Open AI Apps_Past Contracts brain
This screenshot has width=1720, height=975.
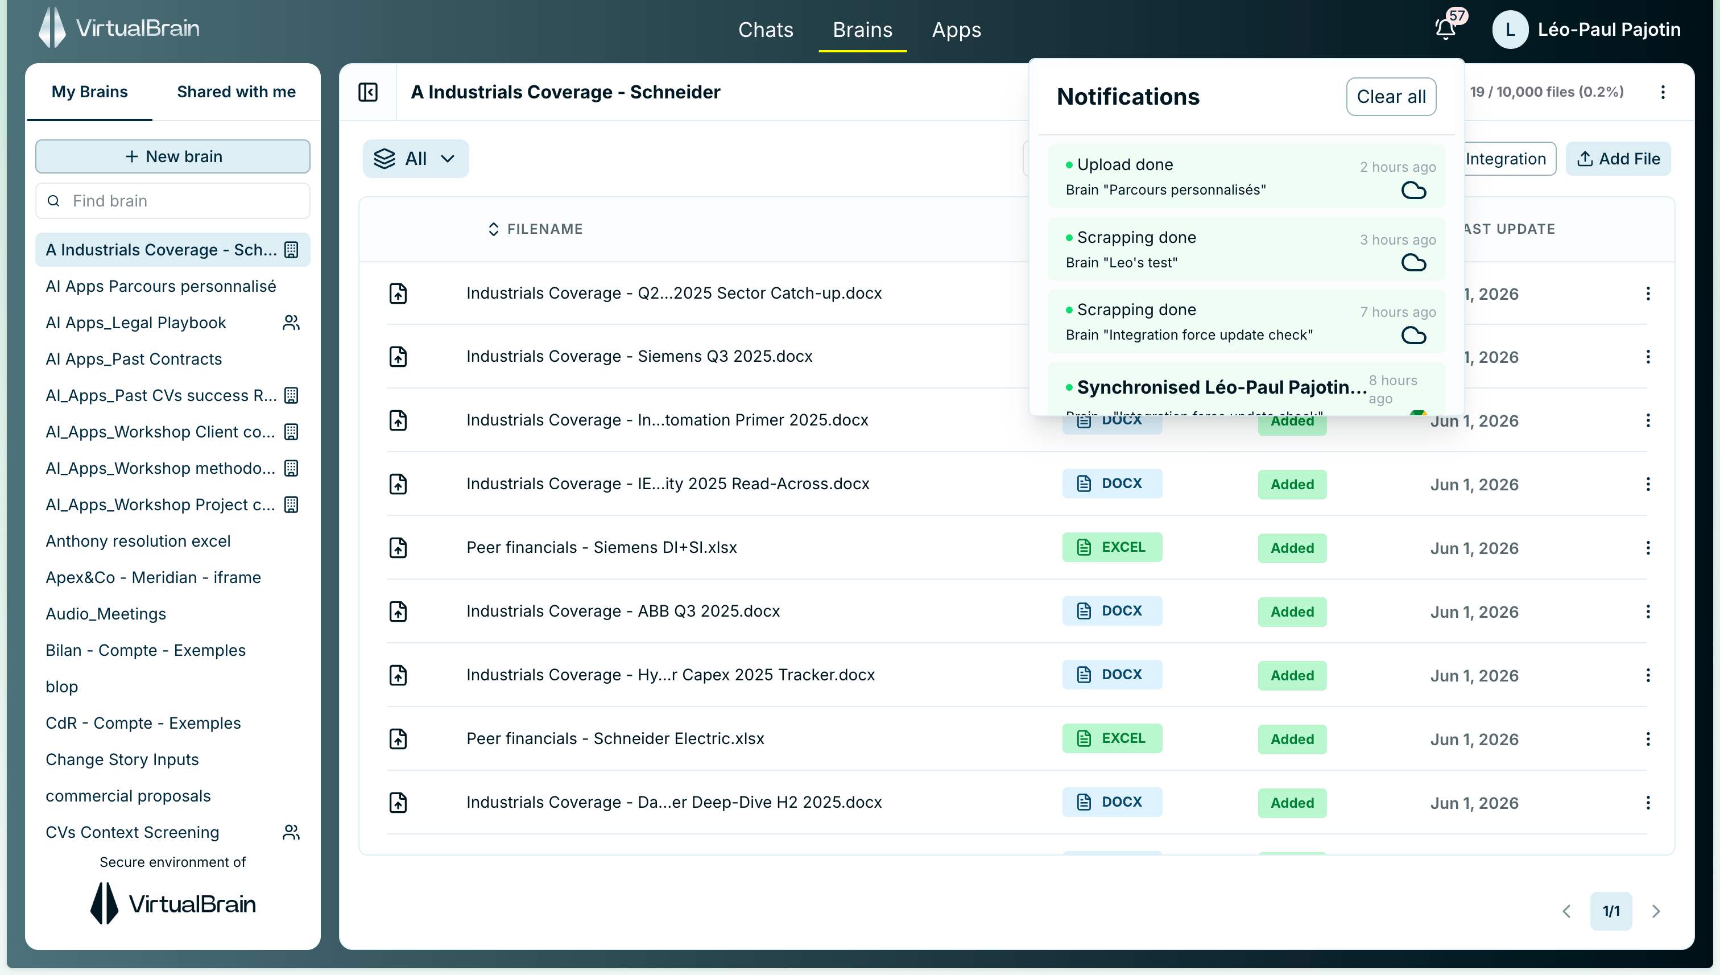pos(173,360)
